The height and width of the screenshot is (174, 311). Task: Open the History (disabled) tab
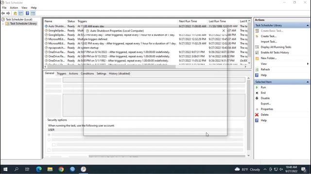coord(120,73)
